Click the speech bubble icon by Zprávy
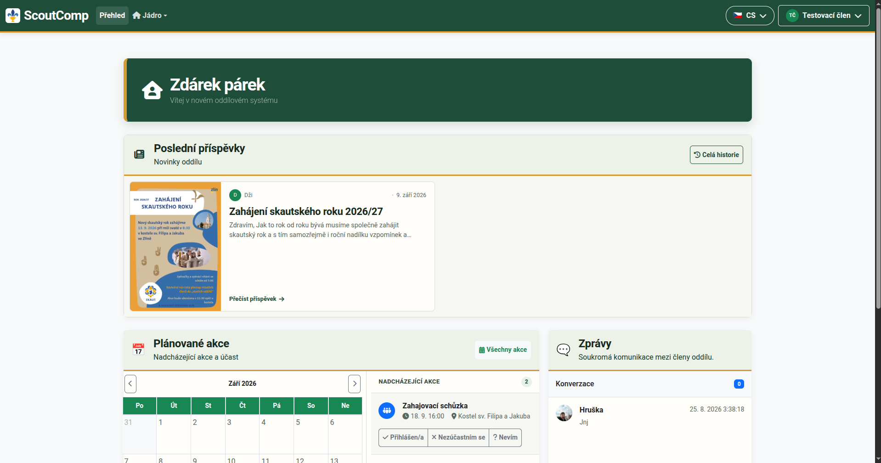 [x=563, y=350]
